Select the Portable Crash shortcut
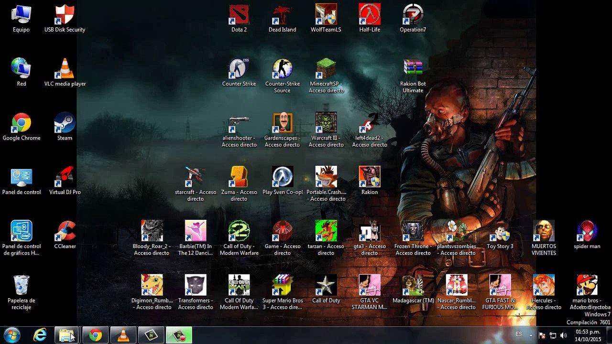Screen dimensions: 612x344 [x=326, y=184]
